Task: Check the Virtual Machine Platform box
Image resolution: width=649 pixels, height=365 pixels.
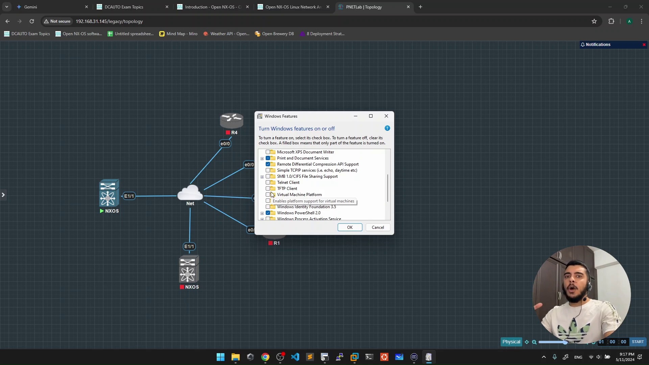Action: pos(268,195)
